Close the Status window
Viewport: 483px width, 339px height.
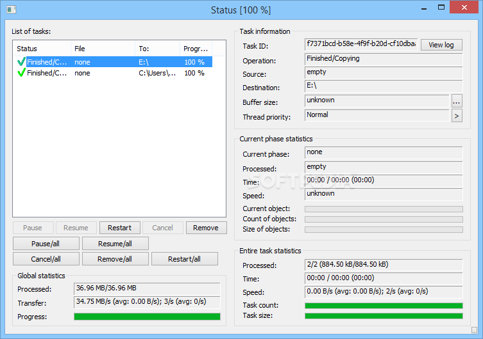pyautogui.click(x=464, y=8)
